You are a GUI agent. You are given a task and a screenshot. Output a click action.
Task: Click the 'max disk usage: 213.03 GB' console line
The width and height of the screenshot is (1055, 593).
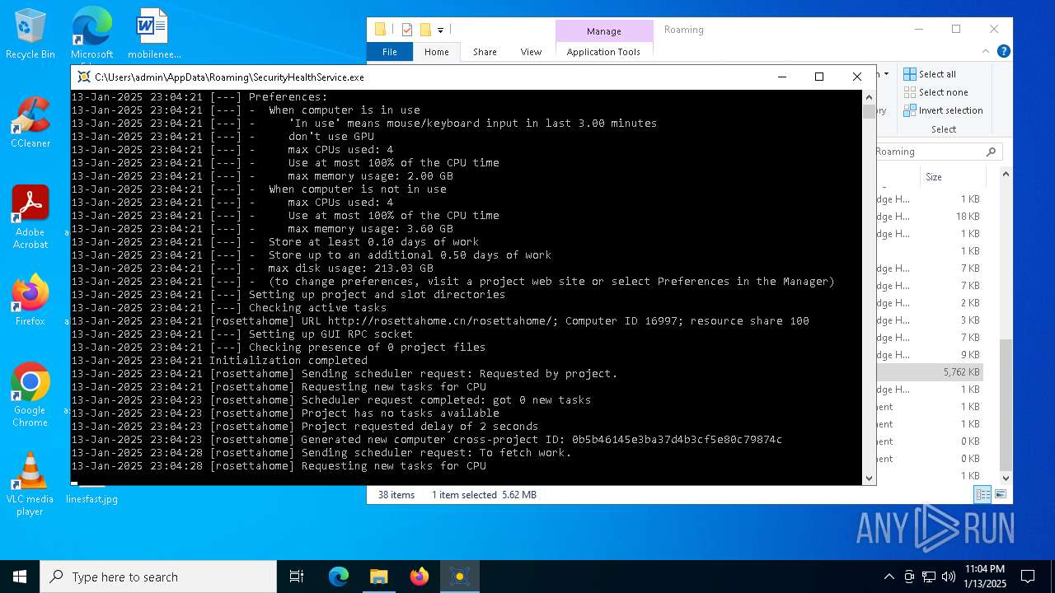pyautogui.click(x=252, y=268)
